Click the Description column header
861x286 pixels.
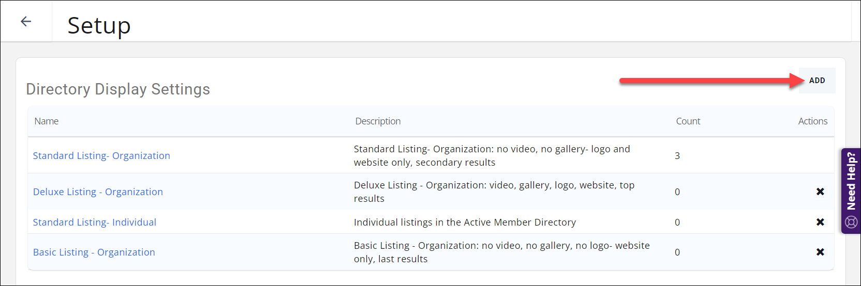pyautogui.click(x=378, y=121)
